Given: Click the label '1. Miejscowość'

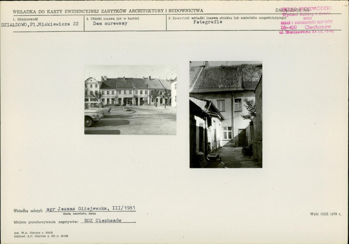Looking at the screenshot, I should 25,20.
